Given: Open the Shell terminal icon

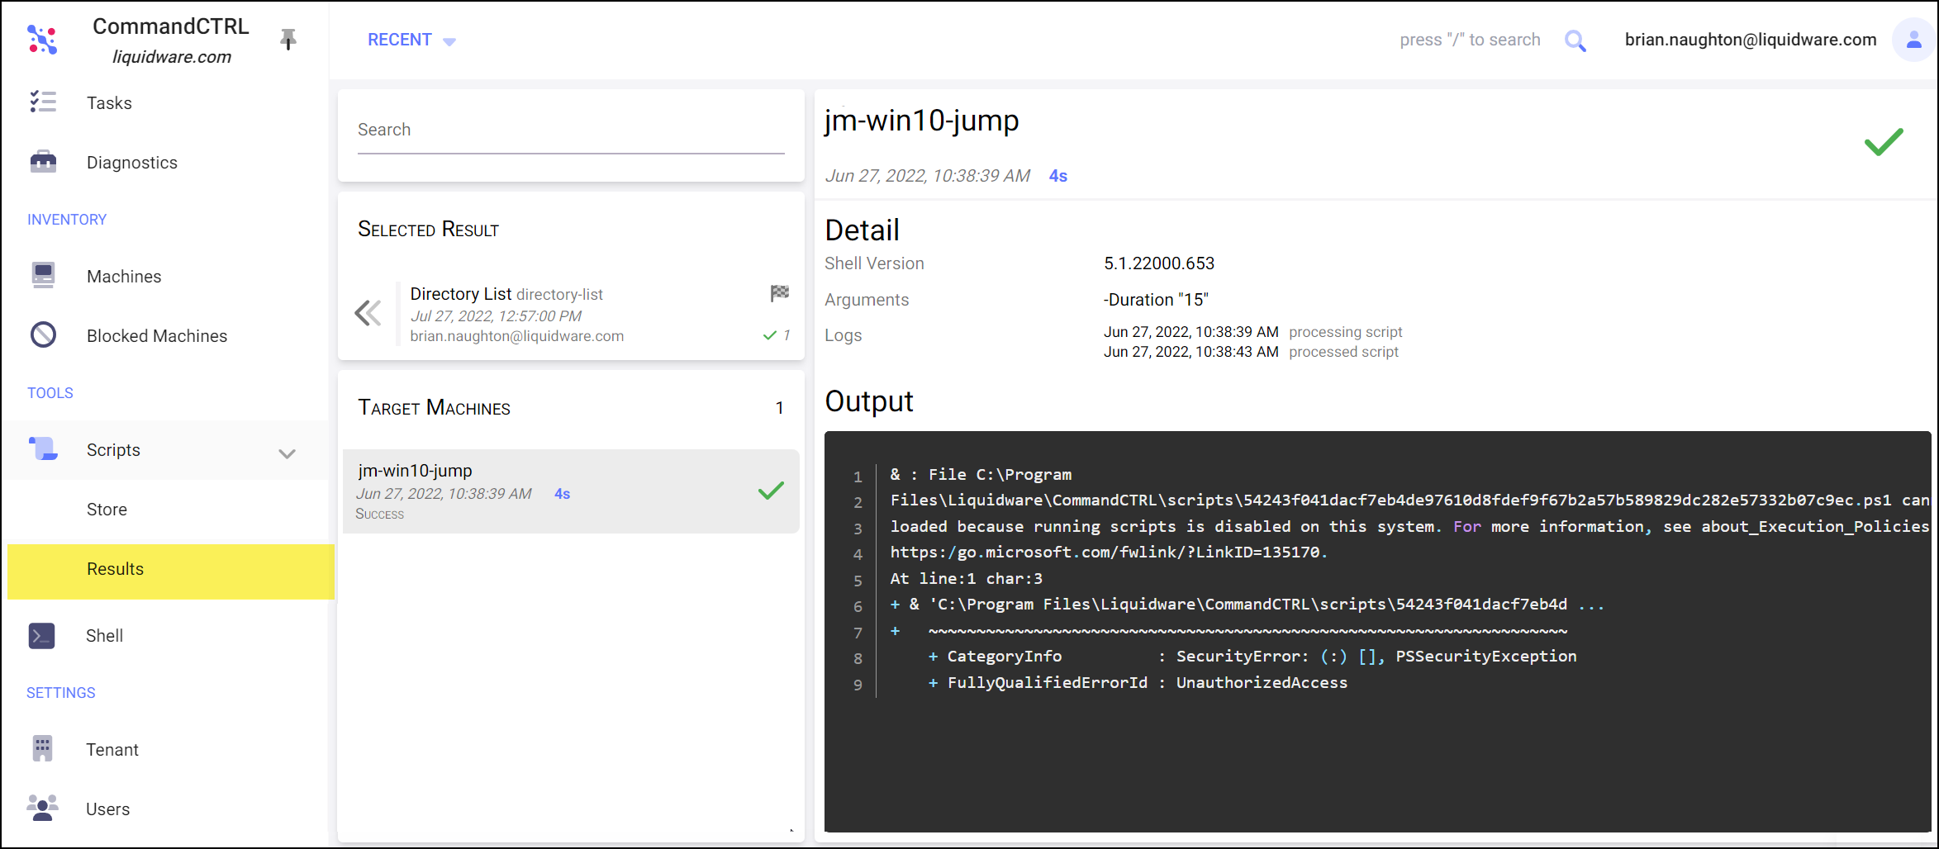Looking at the screenshot, I should coord(41,635).
